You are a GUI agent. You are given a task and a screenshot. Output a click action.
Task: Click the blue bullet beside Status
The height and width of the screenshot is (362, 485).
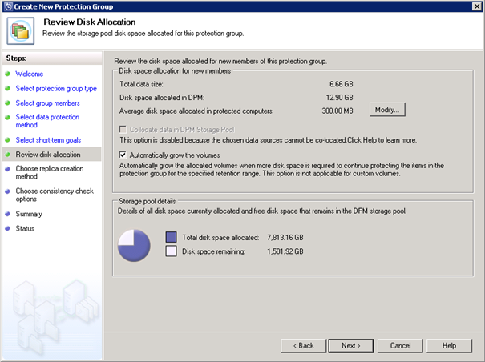click(x=7, y=228)
